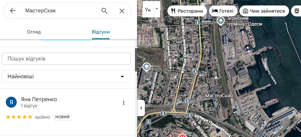Click the 'щойно' timestamp
Image resolution: width=301 pixels, height=137 pixels.
[x=43, y=117]
